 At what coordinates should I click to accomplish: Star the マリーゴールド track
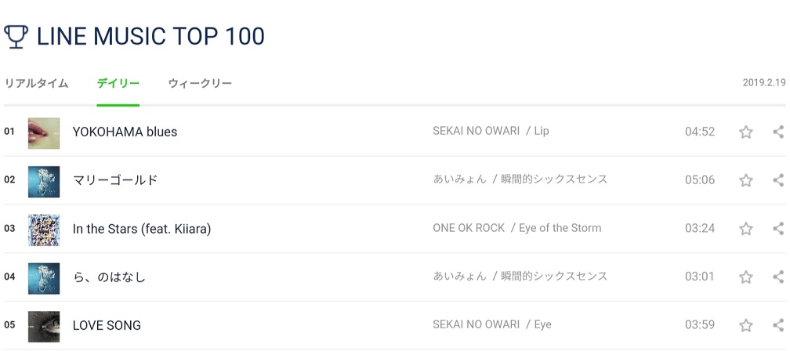745,180
